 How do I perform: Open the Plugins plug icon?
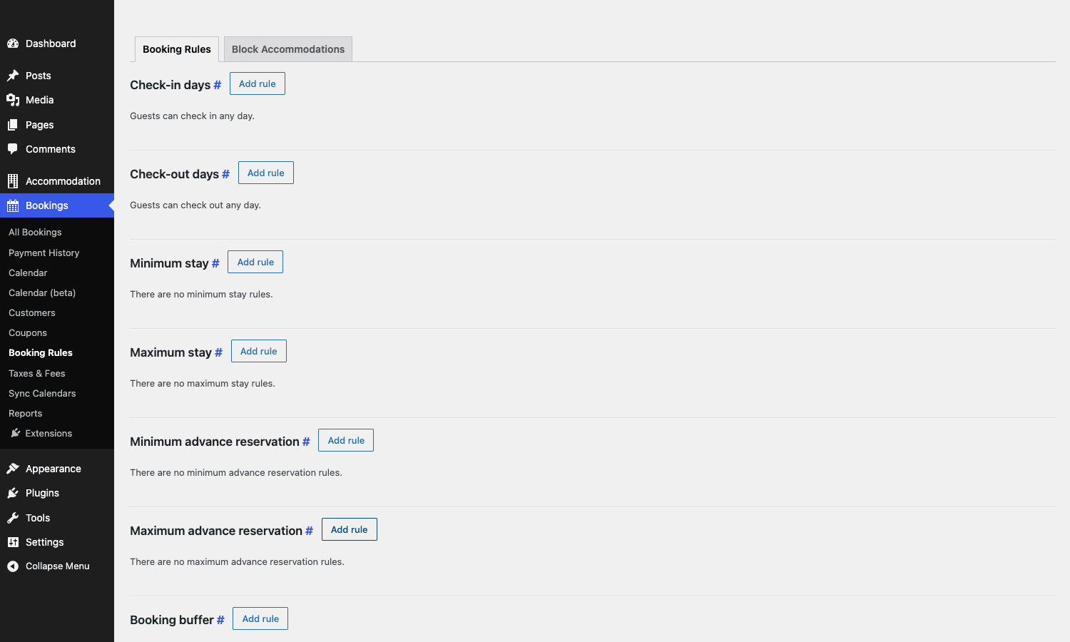13,493
